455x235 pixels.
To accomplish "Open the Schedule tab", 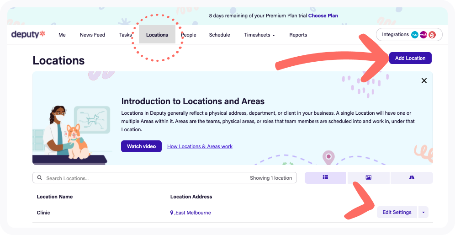I will click(x=219, y=35).
